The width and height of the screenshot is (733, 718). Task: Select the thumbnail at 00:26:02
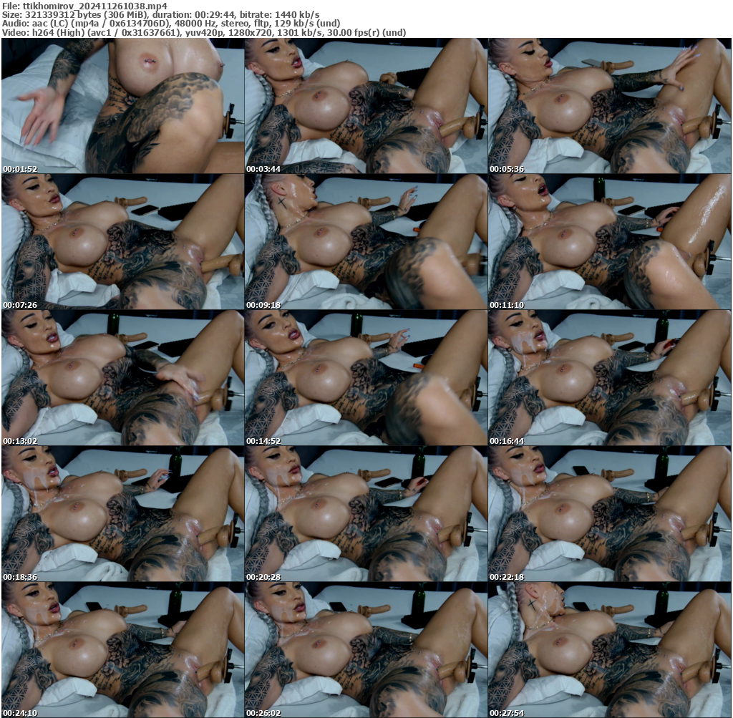366,648
